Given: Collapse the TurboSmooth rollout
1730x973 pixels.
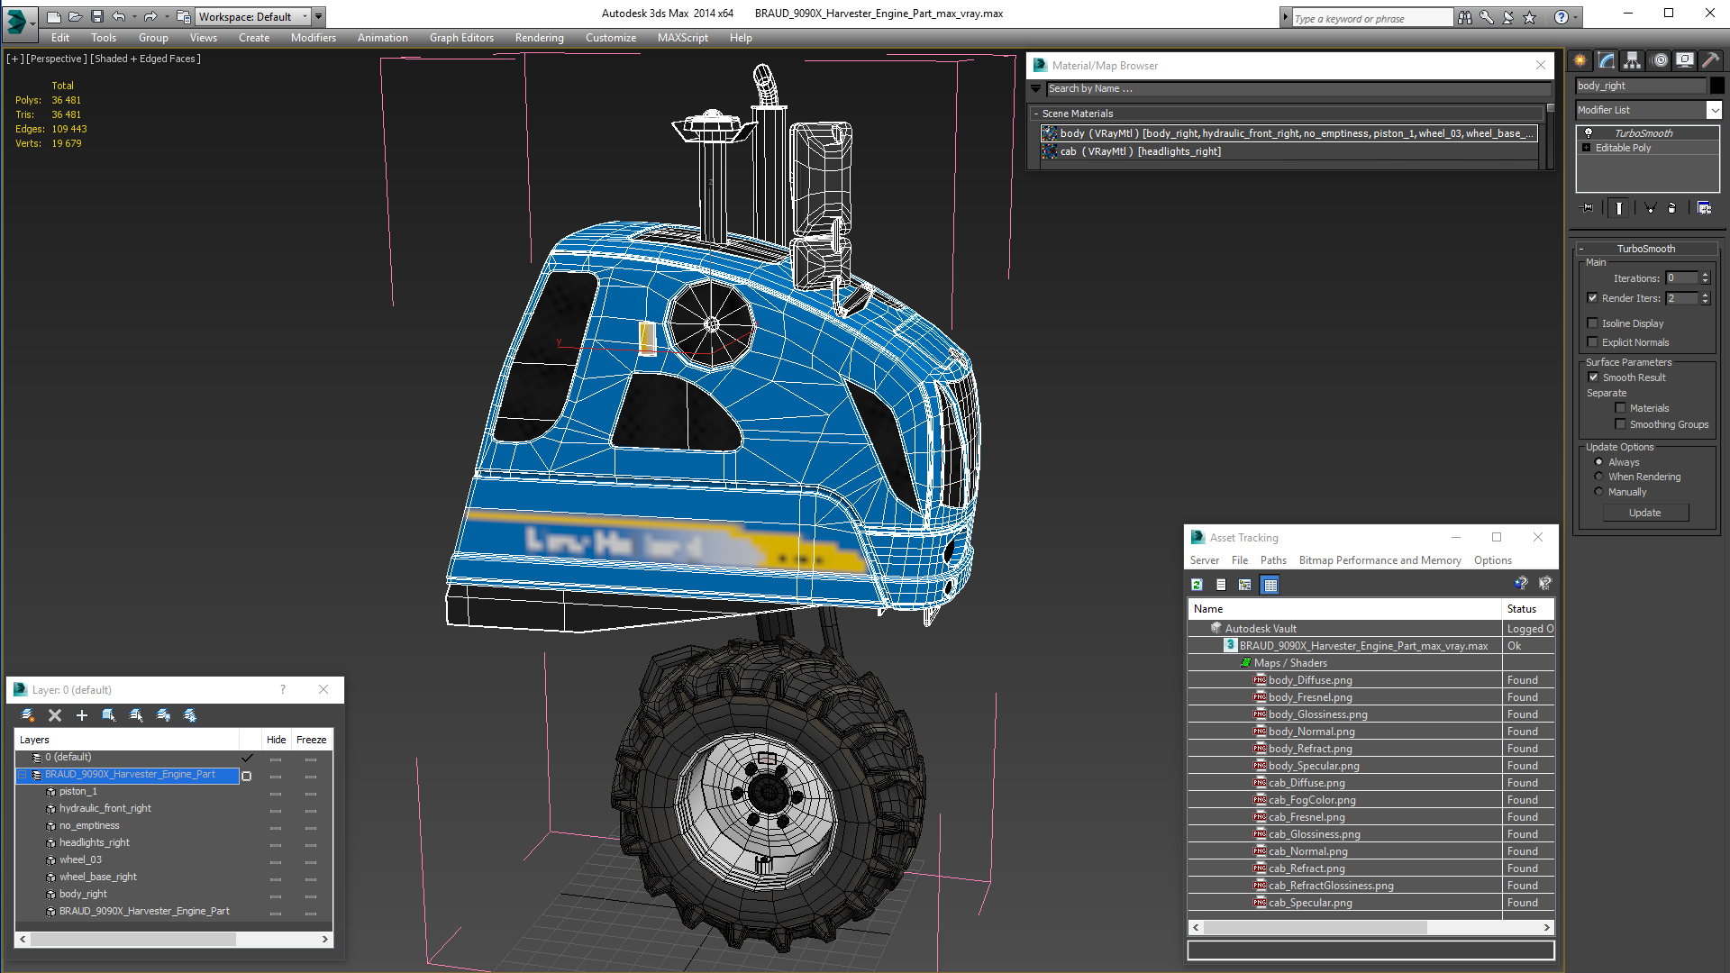Looking at the screenshot, I should click(x=1581, y=249).
